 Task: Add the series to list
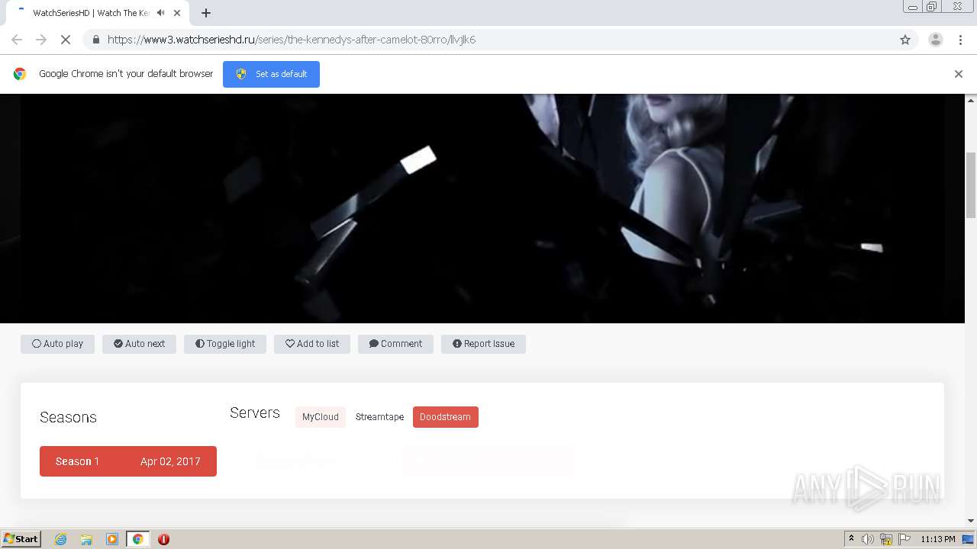click(x=312, y=344)
